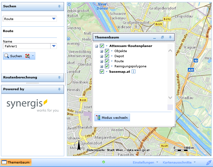The height and width of the screenshot is (167, 213).
Task: Expand the Reinigungspolygone tree node
Action: (102, 66)
